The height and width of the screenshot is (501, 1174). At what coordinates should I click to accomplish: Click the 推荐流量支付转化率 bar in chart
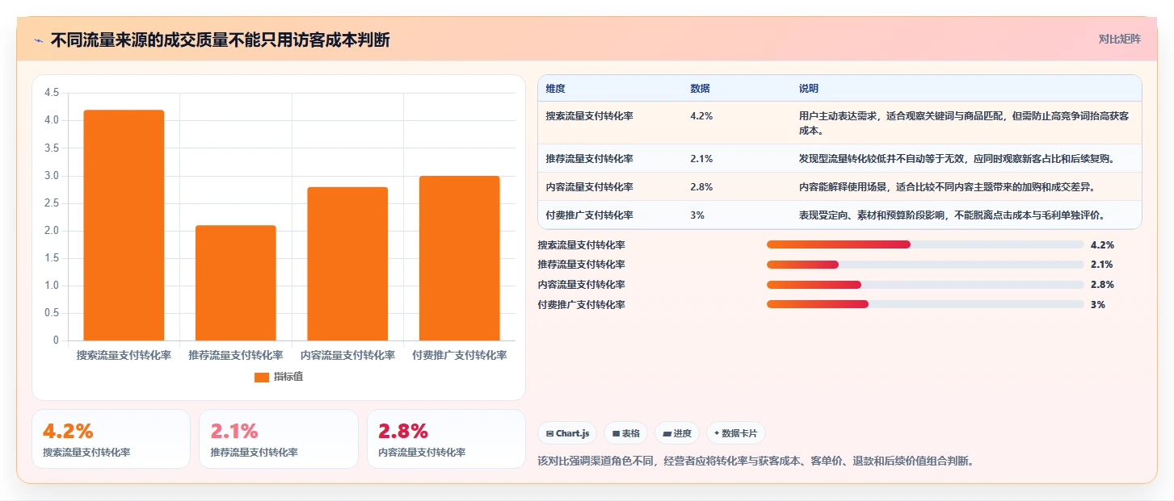click(x=235, y=283)
